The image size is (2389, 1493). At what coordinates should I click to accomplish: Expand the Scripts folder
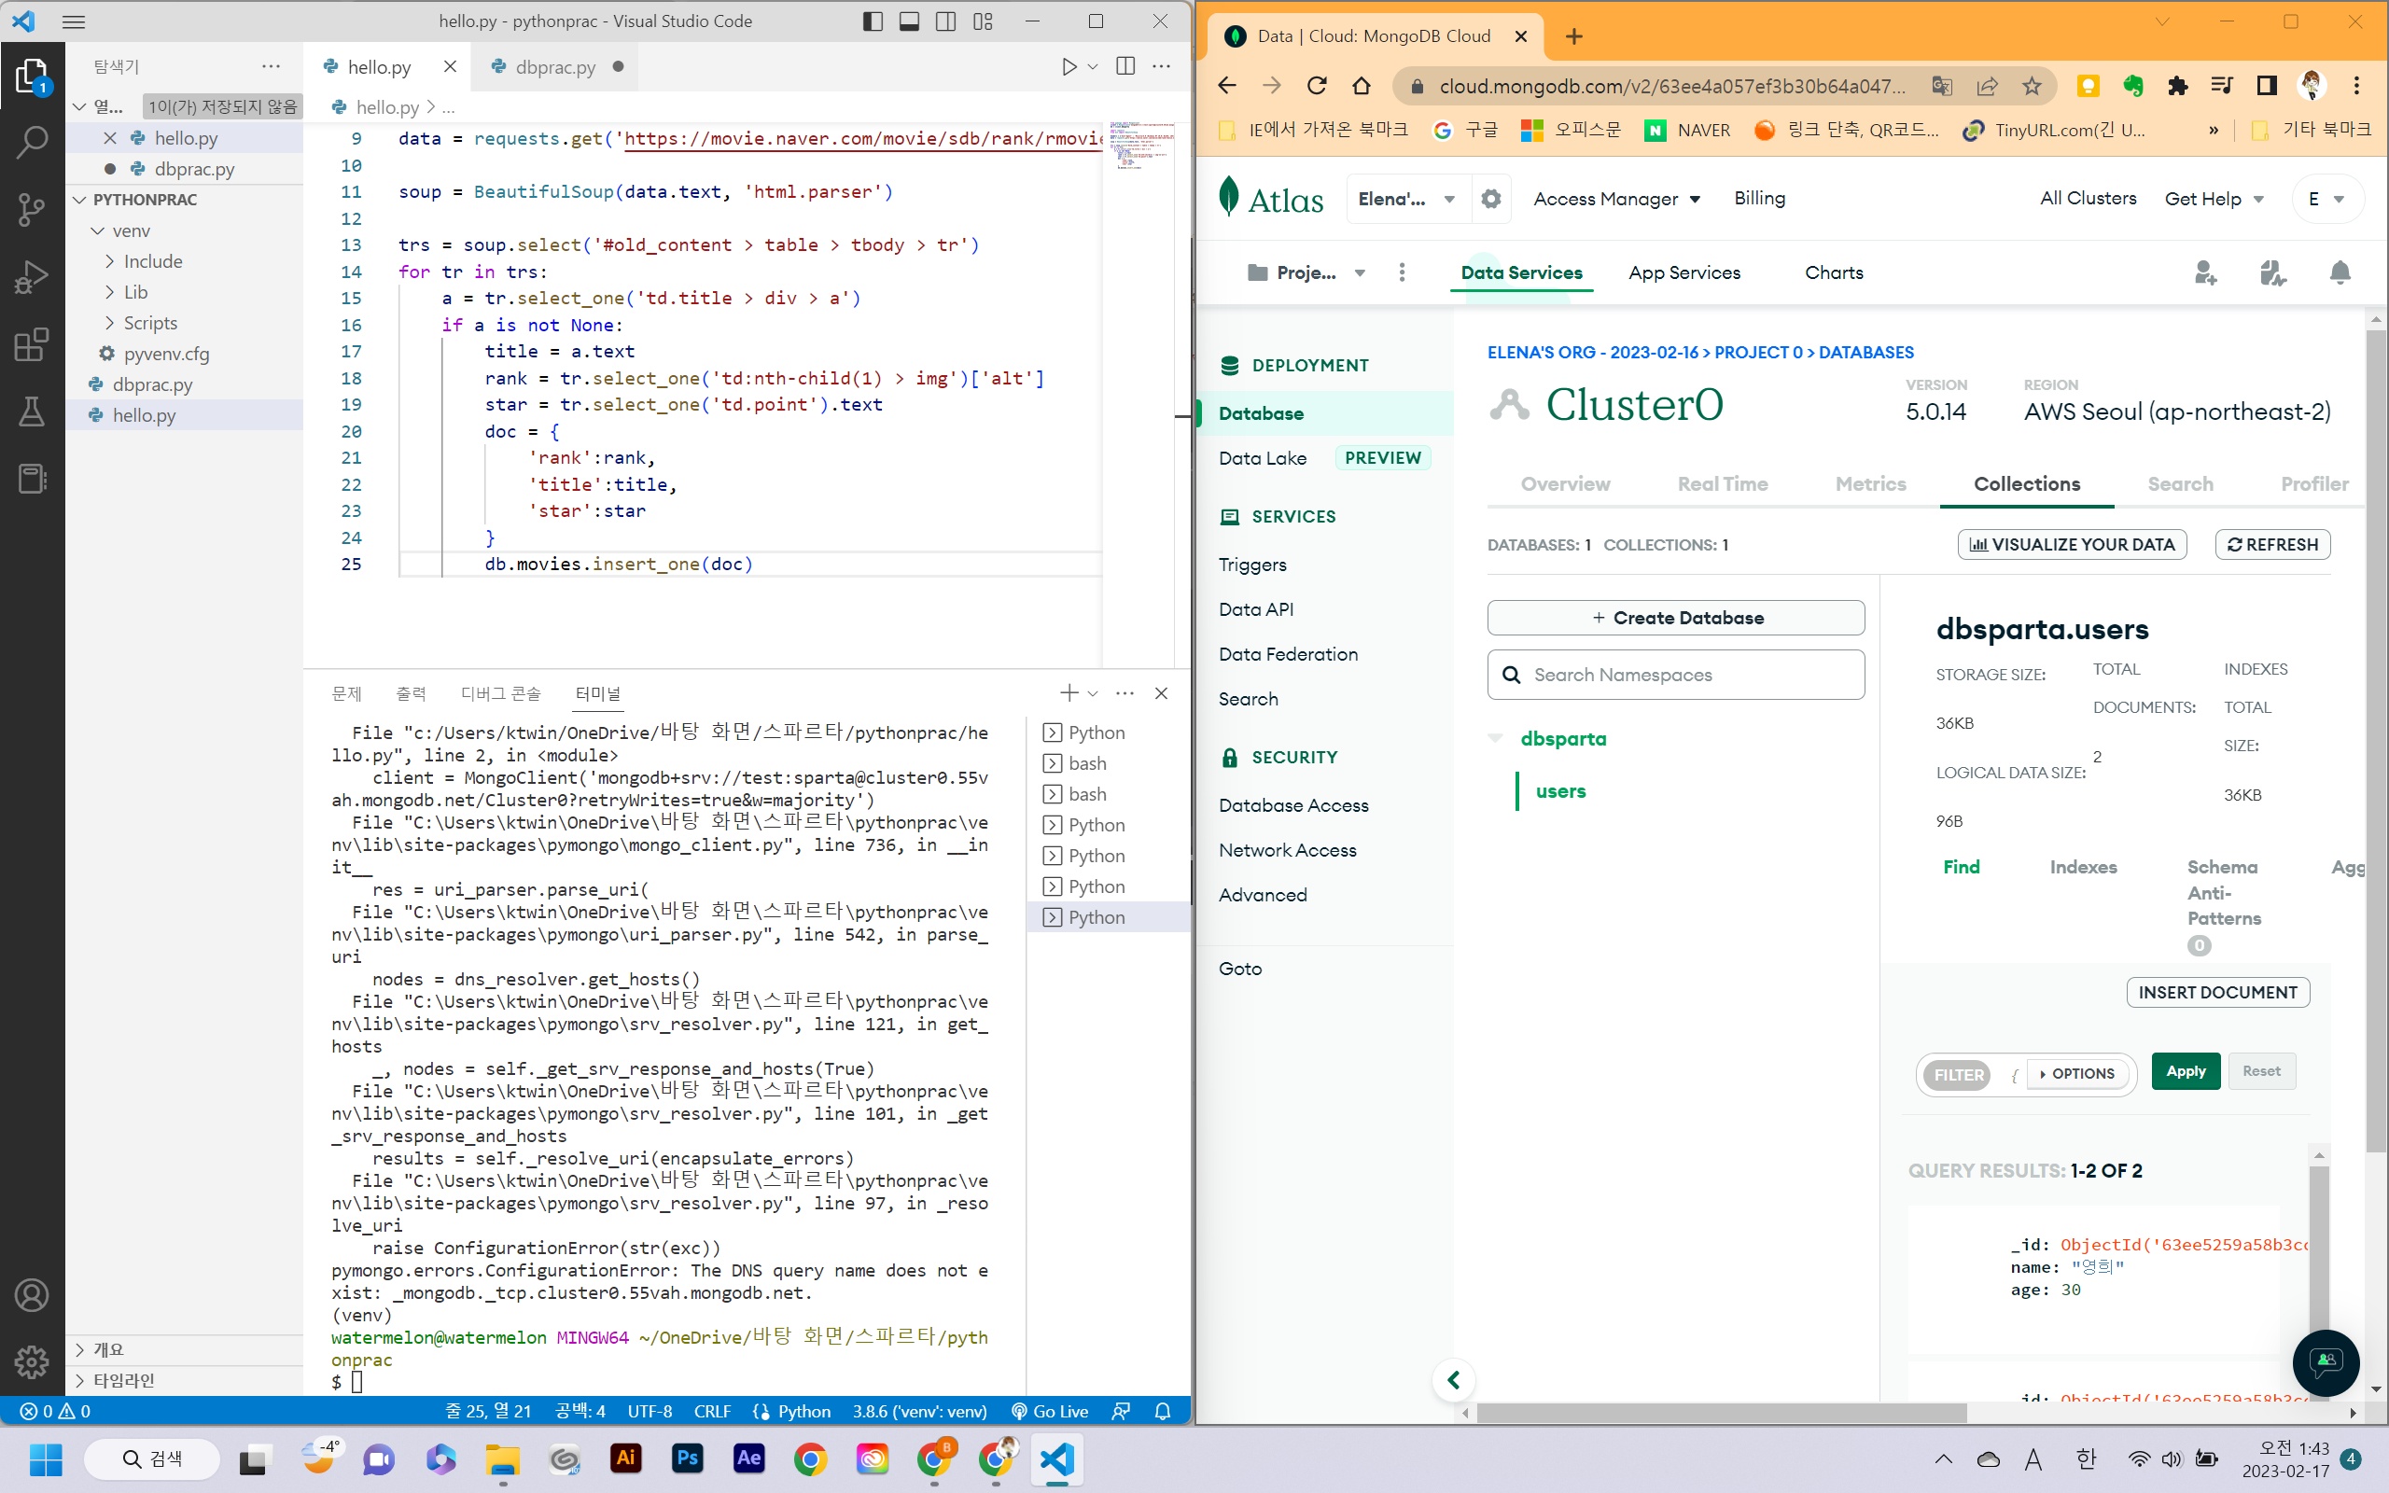pos(150,323)
